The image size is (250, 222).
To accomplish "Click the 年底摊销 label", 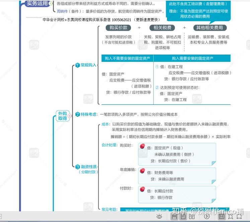I will [x=128, y=170].
